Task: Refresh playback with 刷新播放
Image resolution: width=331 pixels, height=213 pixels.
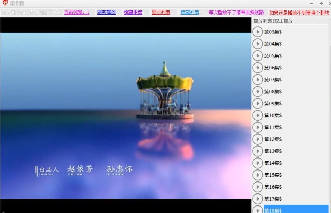Action: (106, 12)
